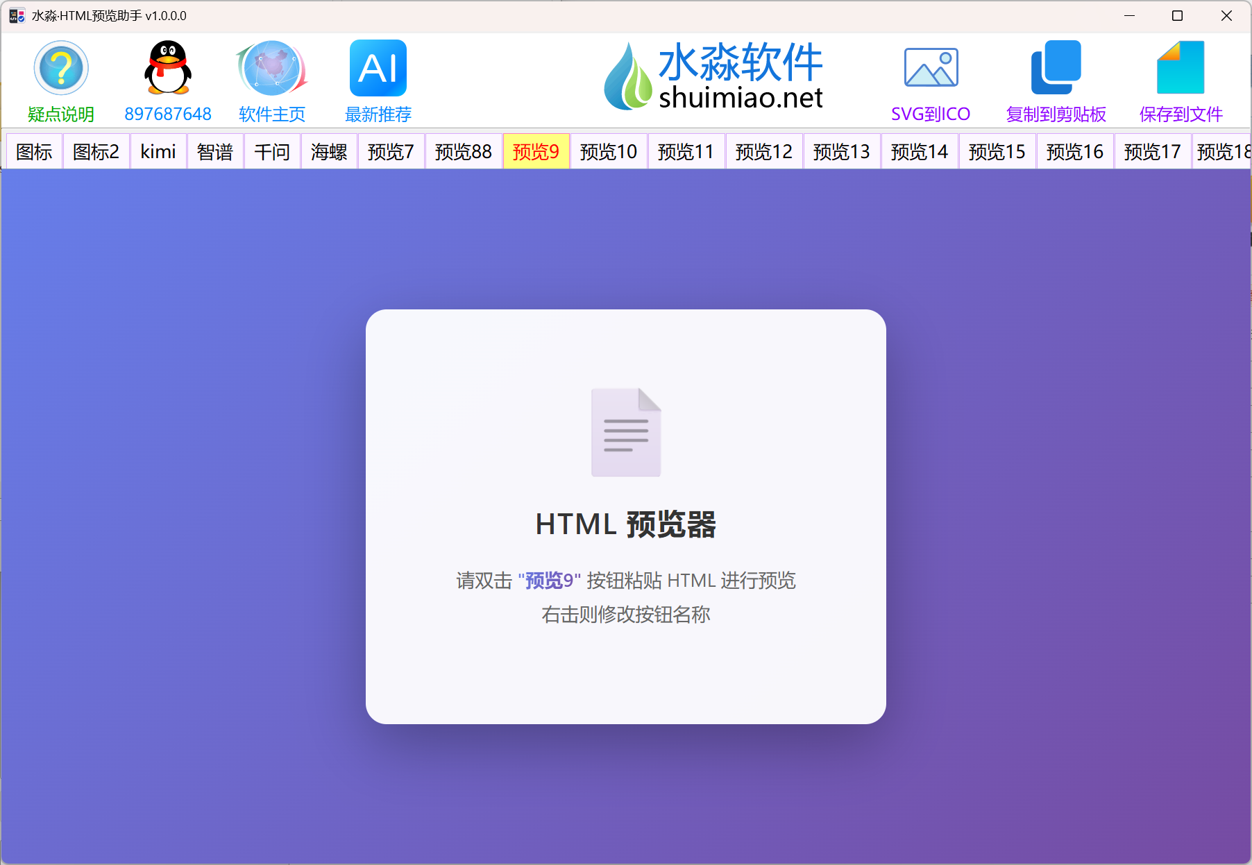Open the 千问 preview tab
This screenshot has width=1252, height=865.
(271, 151)
